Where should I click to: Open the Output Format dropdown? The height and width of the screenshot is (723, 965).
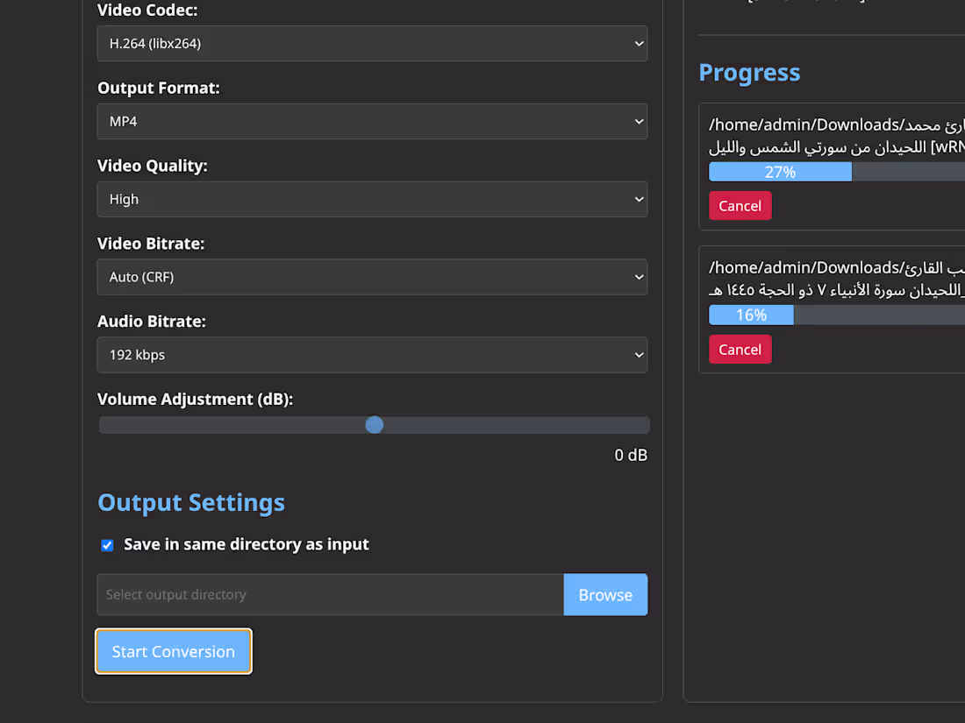372,121
